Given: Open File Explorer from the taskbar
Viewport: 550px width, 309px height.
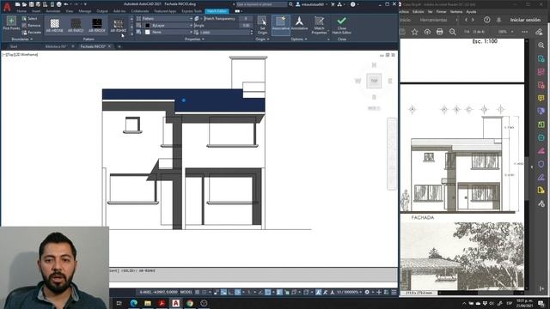Looking at the screenshot, I should (x=148, y=303).
